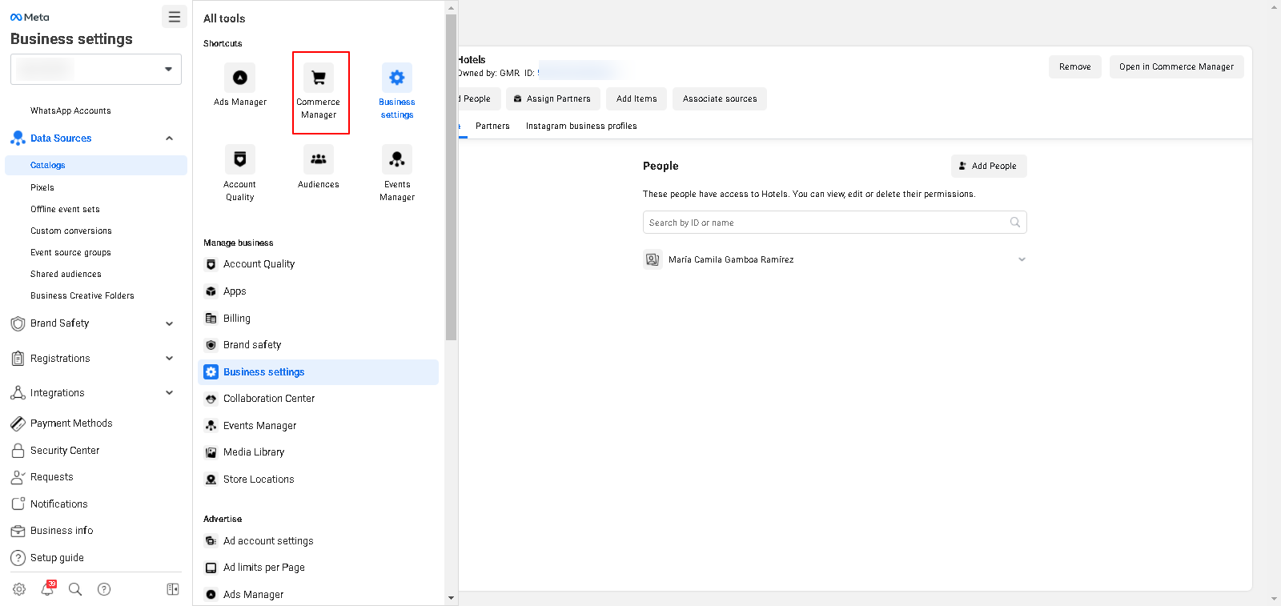
Task: Expand Maria Camila Gamboa Ramirez permissions chevron
Action: tap(1022, 259)
